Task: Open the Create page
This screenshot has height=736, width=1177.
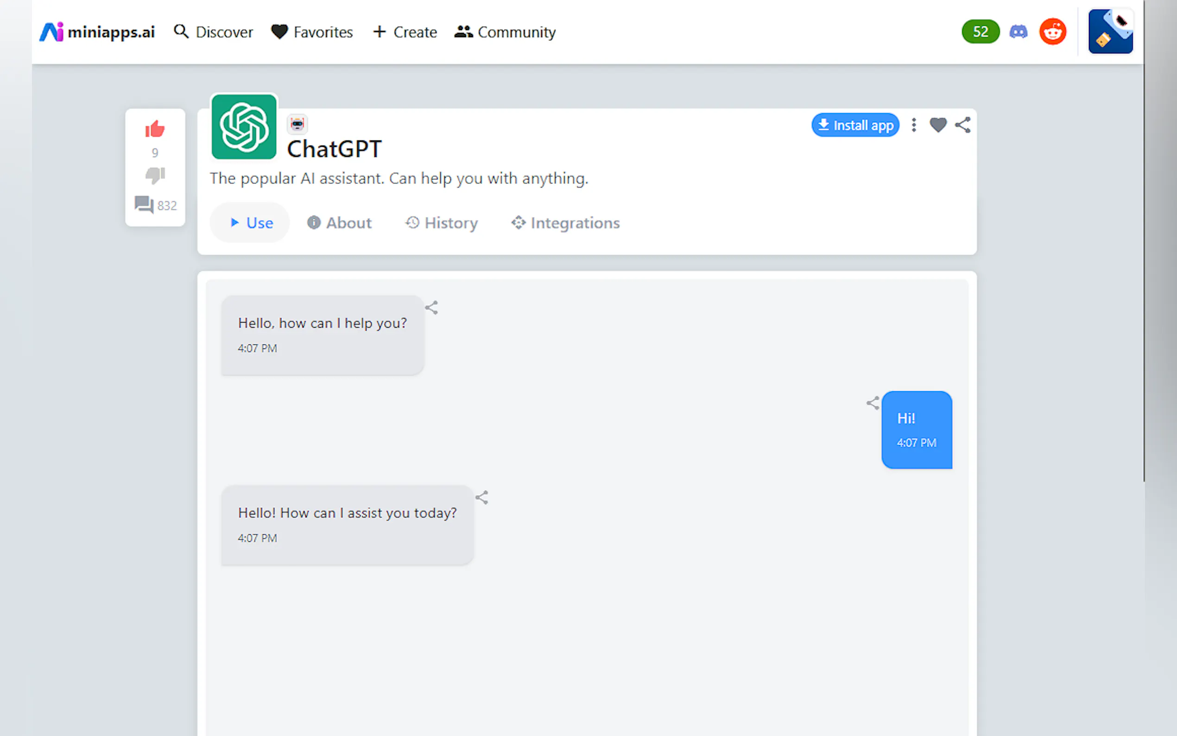Action: 405,31
